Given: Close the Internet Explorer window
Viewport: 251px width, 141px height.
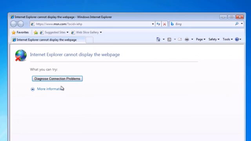Looking at the screenshot, I should [240, 17].
